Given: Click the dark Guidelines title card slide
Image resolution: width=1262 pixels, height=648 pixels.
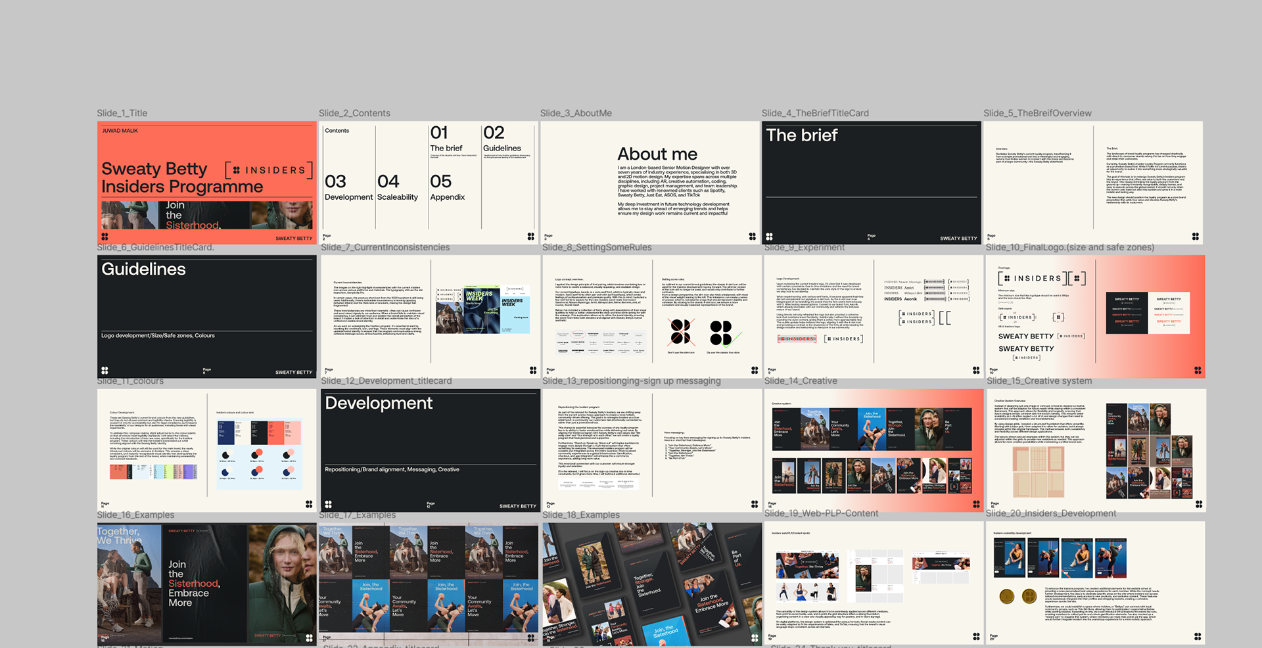Looking at the screenshot, I should 207,317.
